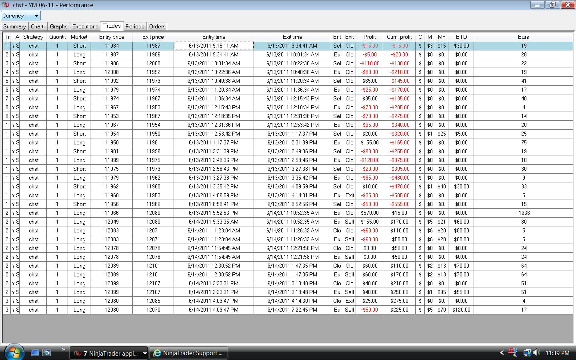Switch to the Chart tab
The image size is (576, 360).
pyautogui.click(x=37, y=26)
